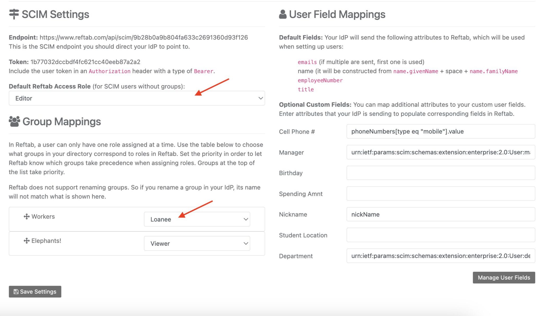Click the SCIM Settings signpost icon
The image size is (542, 316).
pyautogui.click(x=14, y=14)
